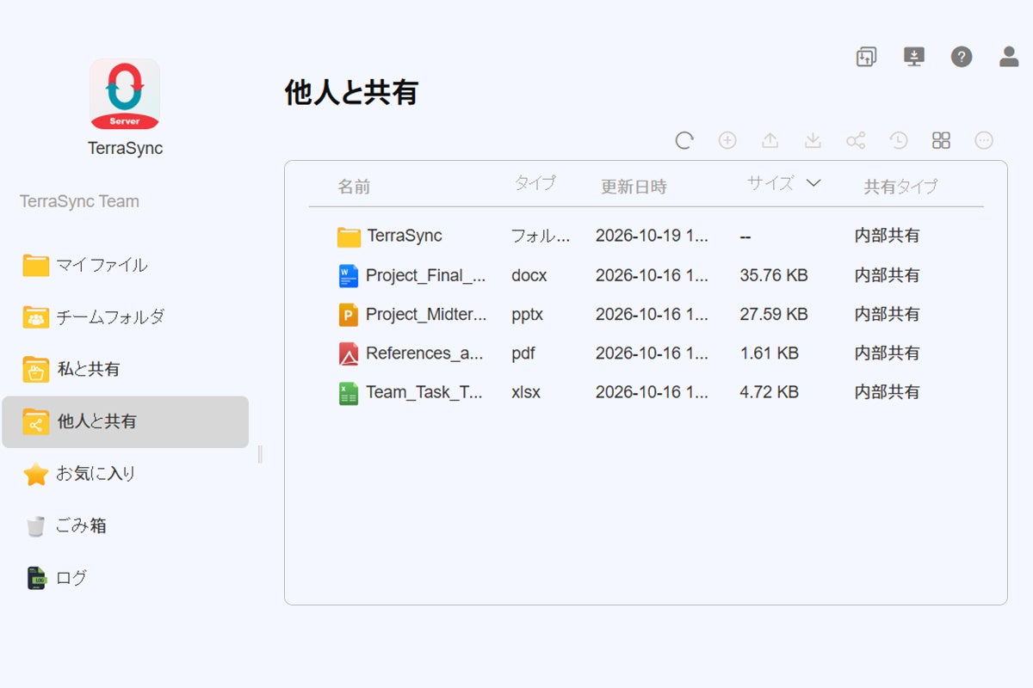Screen dimensions: 1033x688
Task: Click the 27.59 KB size cell
Action: 774,314
